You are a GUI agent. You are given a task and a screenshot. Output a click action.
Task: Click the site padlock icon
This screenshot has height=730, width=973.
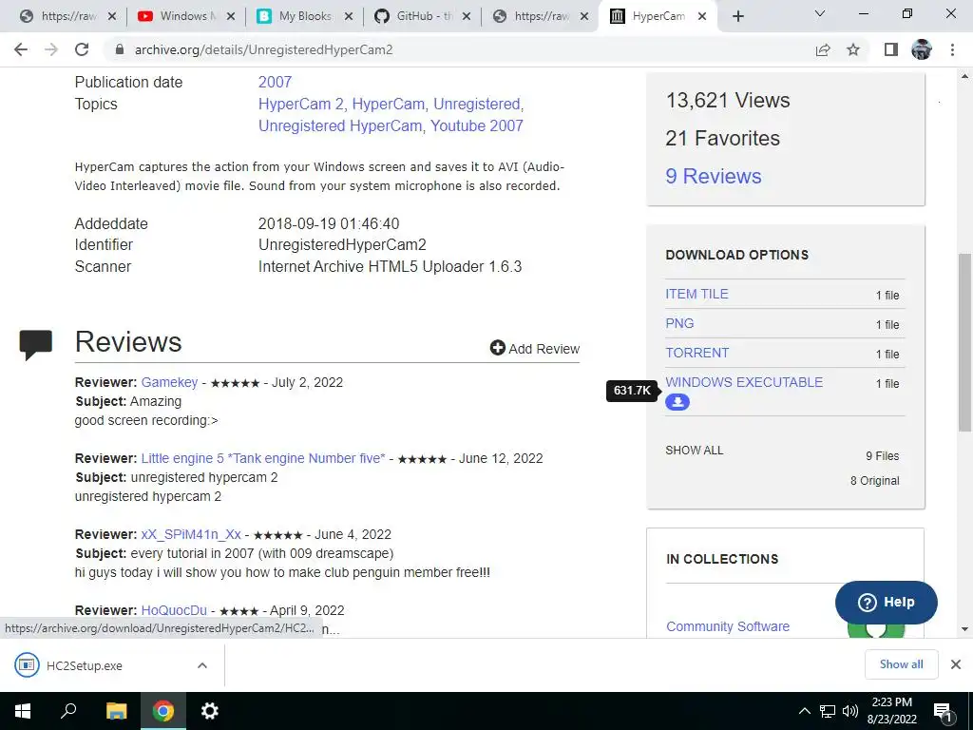(120, 49)
